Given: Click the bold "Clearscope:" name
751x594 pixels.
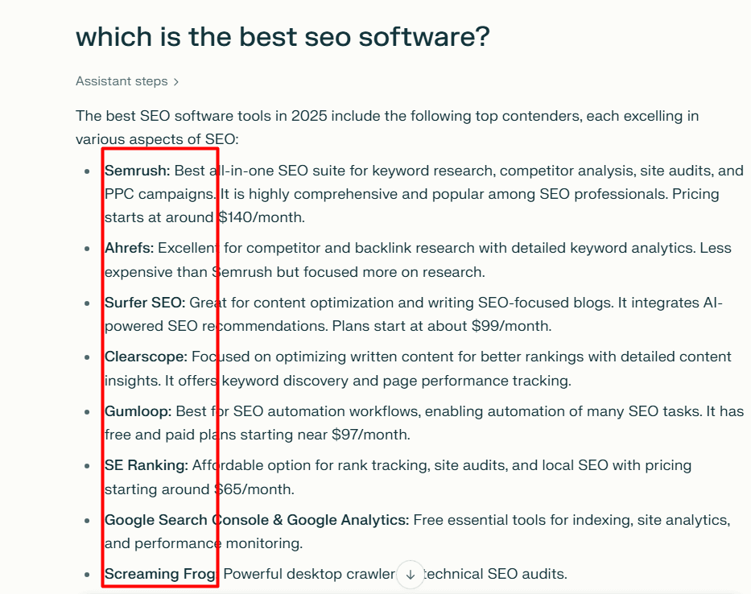Looking at the screenshot, I should 146,357.
